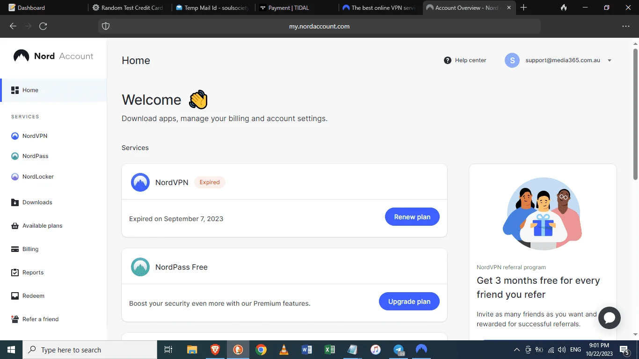Open the Windows notification center
639x359 pixels.
(624, 350)
